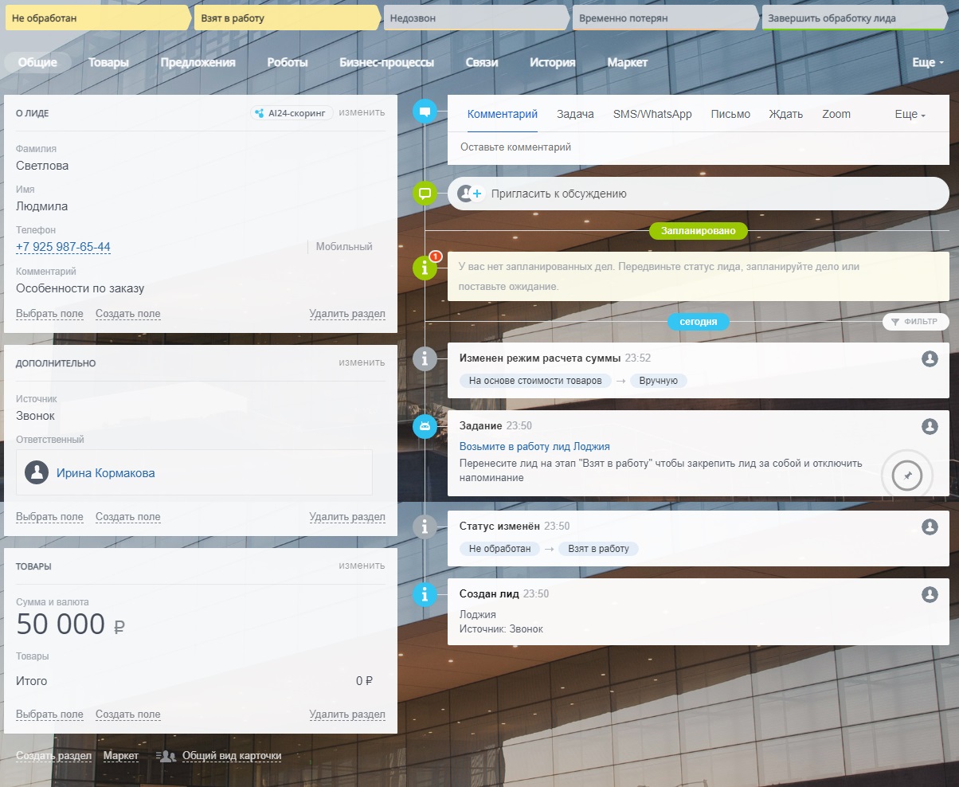Select the Zoom tab
Image resolution: width=959 pixels, height=787 pixels.
(836, 114)
